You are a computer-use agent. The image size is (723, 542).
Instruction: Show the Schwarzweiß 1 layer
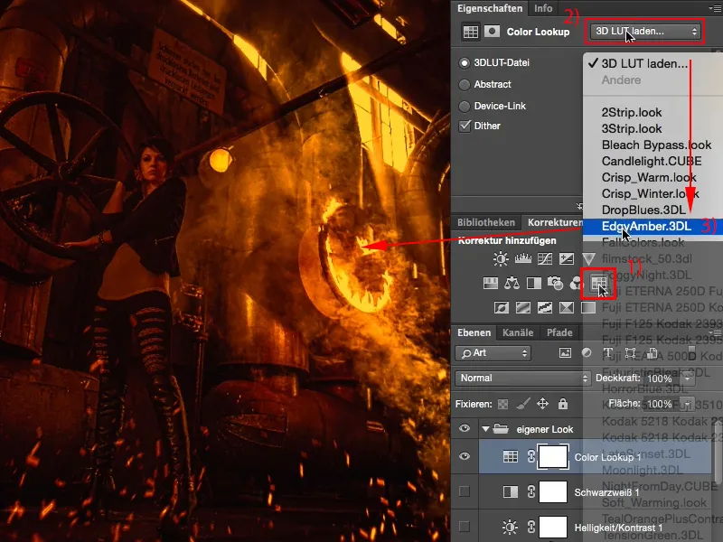click(x=465, y=492)
